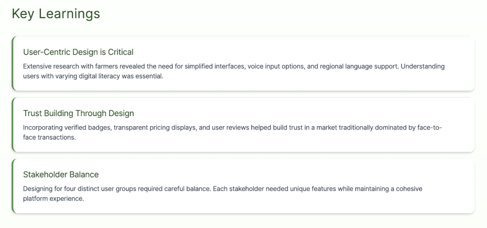The width and height of the screenshot is (487, 228).
Task: Click the phrase "verified badges"
Action: click(x=88, y=128)
